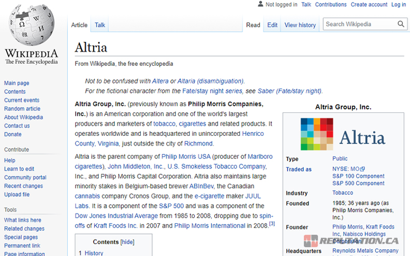Open the S&P 500 Component infobox link

[x=358, y=183]
